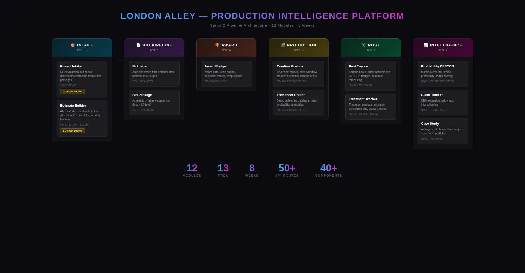This screenshot has width=525, height=273.
Task: Select the bar chart icon on the INTELLIGENCE header
Action: coord(426,45)
